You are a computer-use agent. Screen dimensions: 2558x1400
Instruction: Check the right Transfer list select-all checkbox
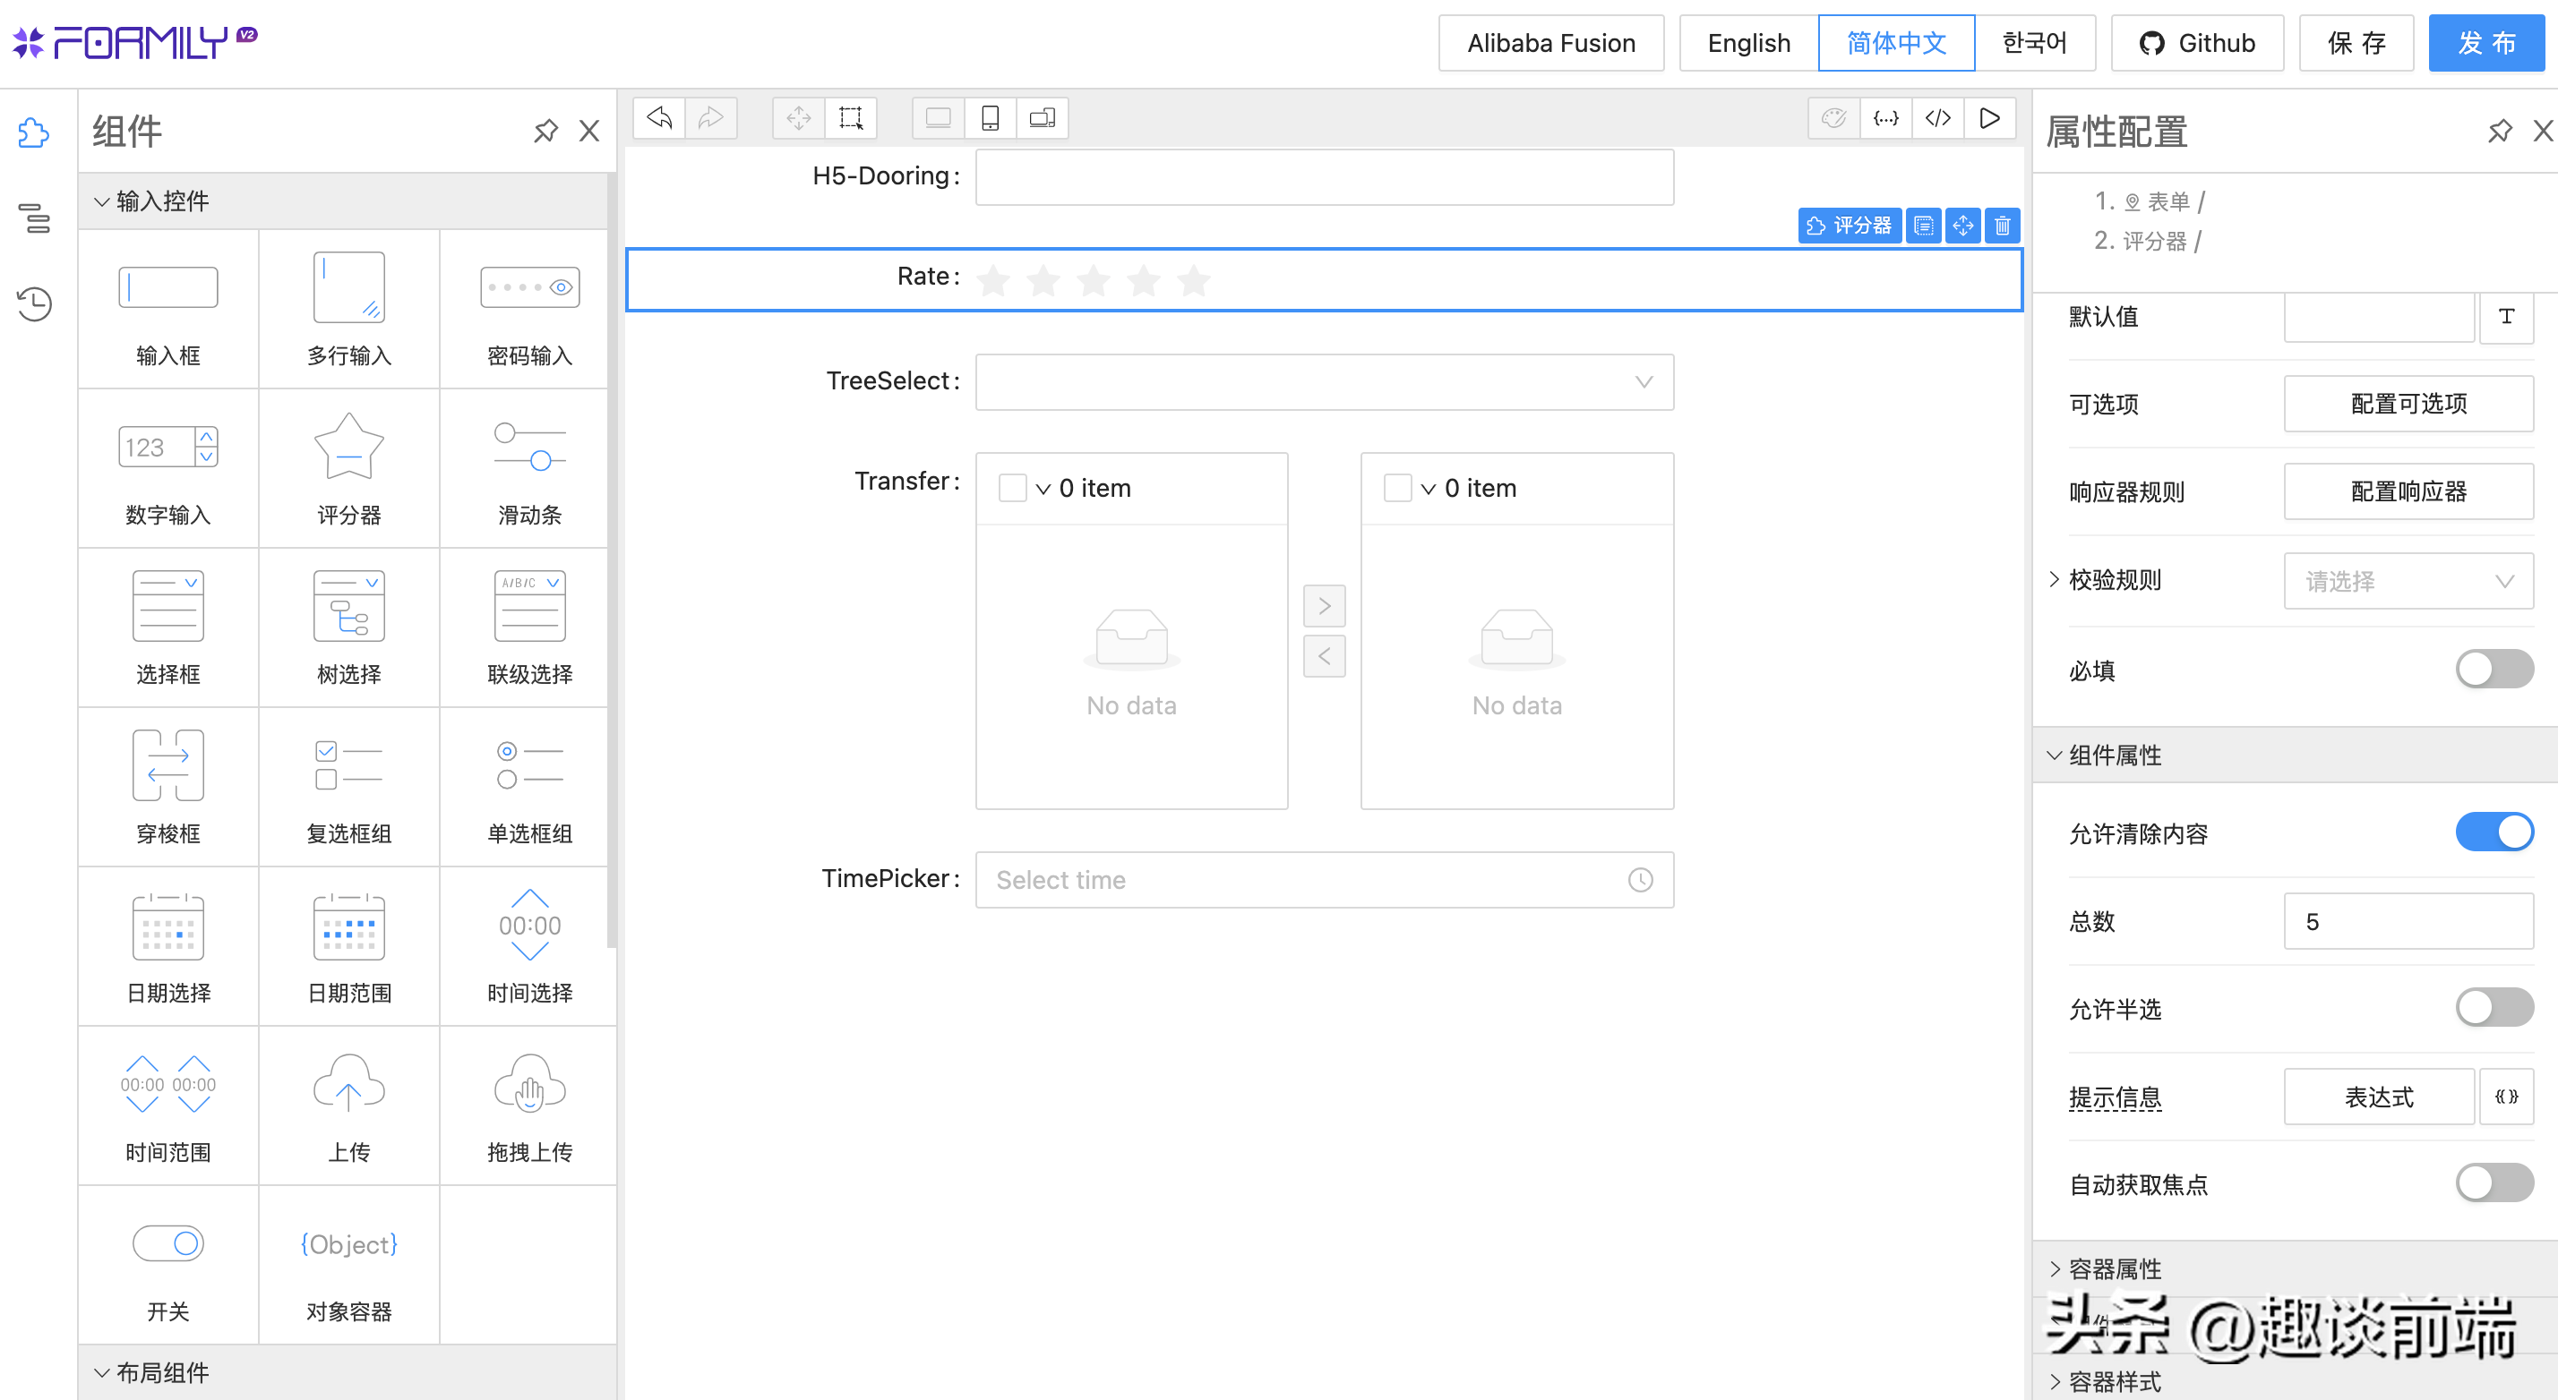1397,488
